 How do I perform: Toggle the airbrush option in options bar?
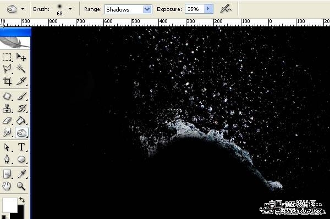pos(226,9)
